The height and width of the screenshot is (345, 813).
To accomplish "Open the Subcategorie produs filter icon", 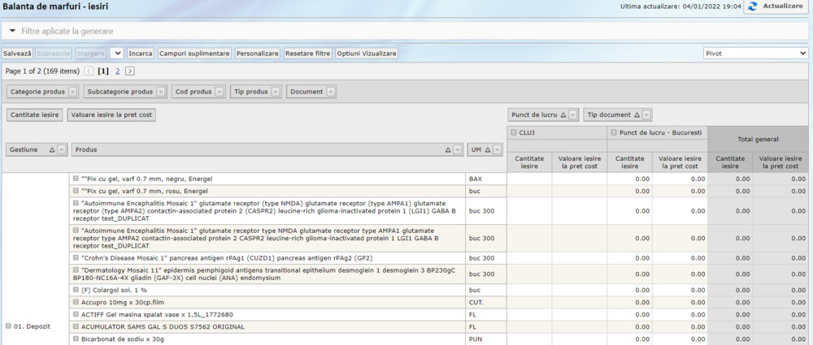I will pyautogui.click(x=162, y=92).
